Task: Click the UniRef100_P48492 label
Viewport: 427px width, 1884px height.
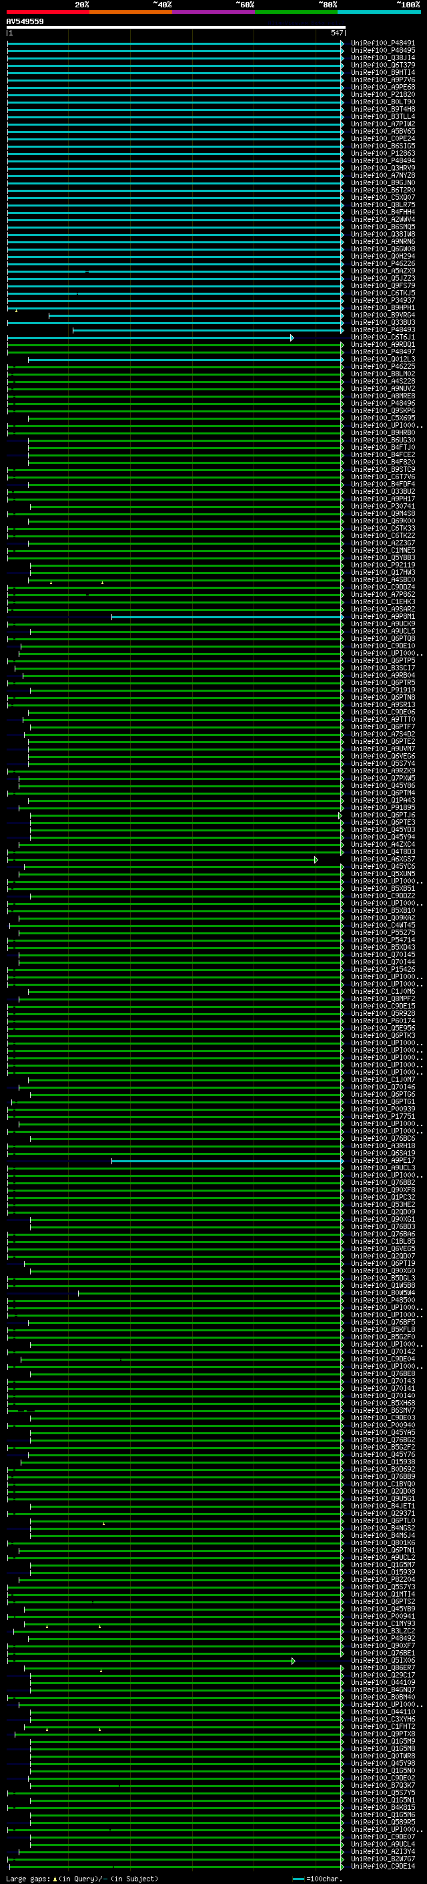Action: [x=383, y=1638]
